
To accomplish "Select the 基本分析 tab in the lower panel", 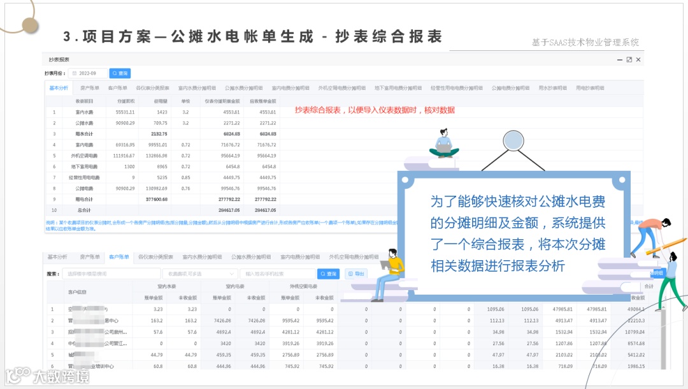I will click(x=57, y=257).
